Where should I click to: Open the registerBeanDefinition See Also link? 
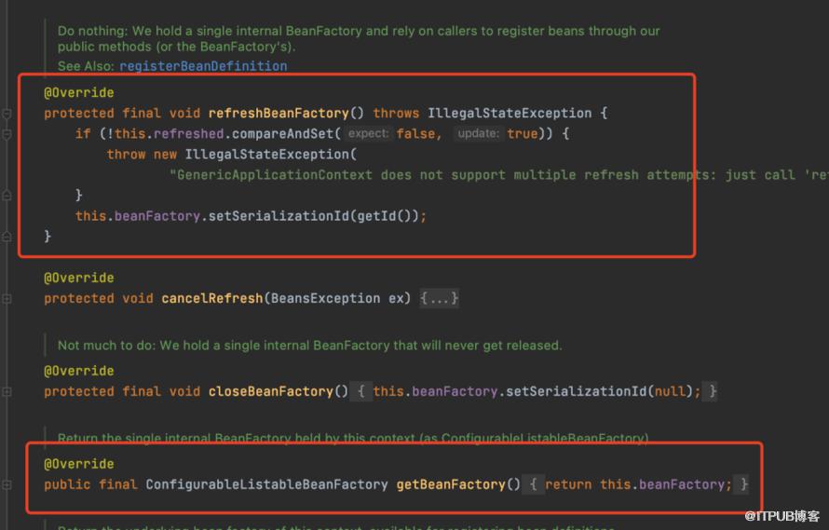click(x=203, y=66)
